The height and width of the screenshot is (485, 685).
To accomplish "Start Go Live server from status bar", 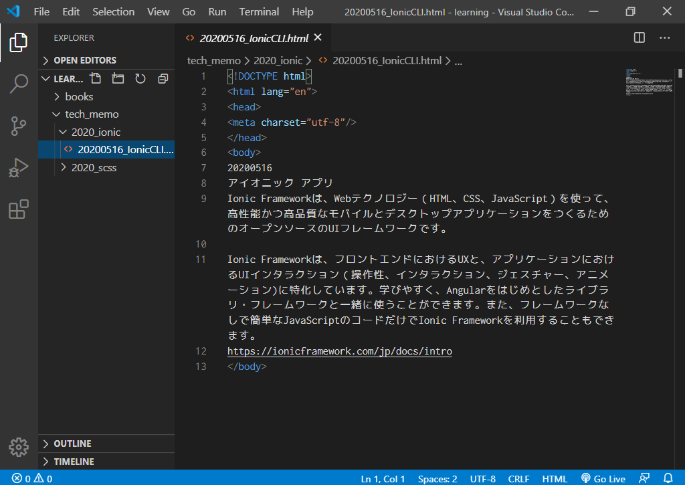I will click(603, 479).
